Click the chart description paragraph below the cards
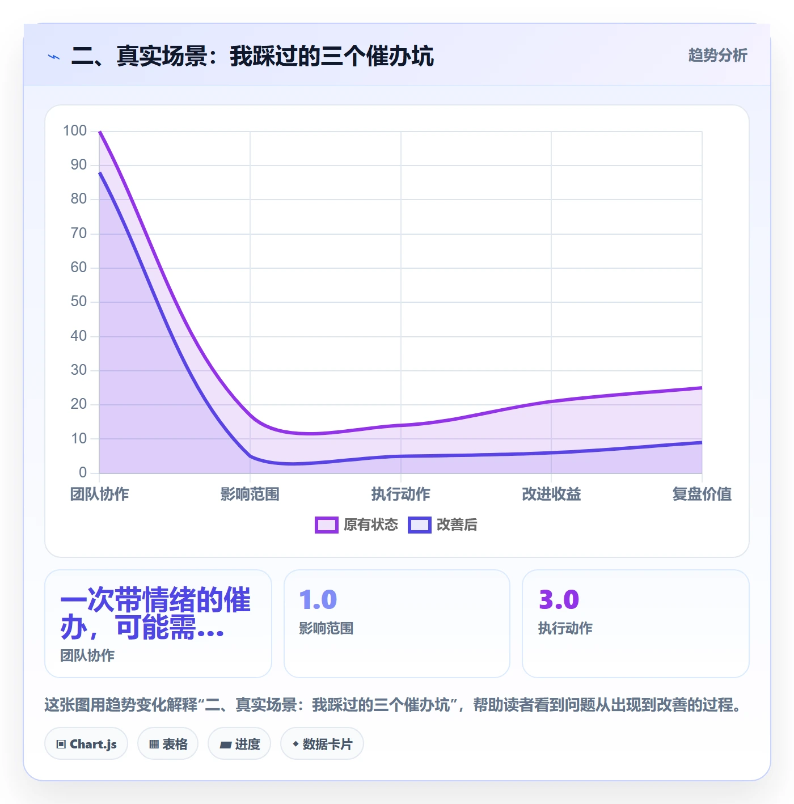The width and height of the screenshot is (794, 804). click(394, 705)
